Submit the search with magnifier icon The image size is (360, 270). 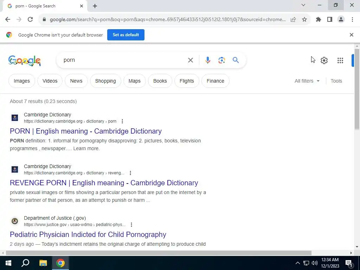tap(236, 60)
